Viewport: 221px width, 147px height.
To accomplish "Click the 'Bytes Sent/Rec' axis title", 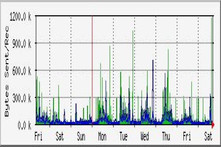I will (7, 71).
